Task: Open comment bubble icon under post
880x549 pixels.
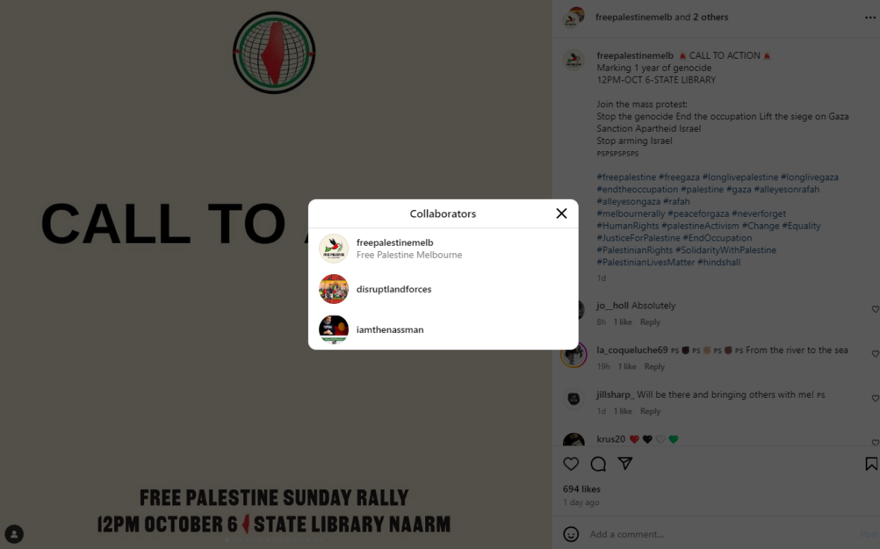Action: [x=598, y=464]
